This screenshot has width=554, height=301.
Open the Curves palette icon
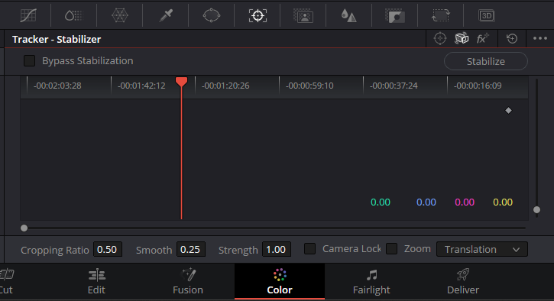28,15
